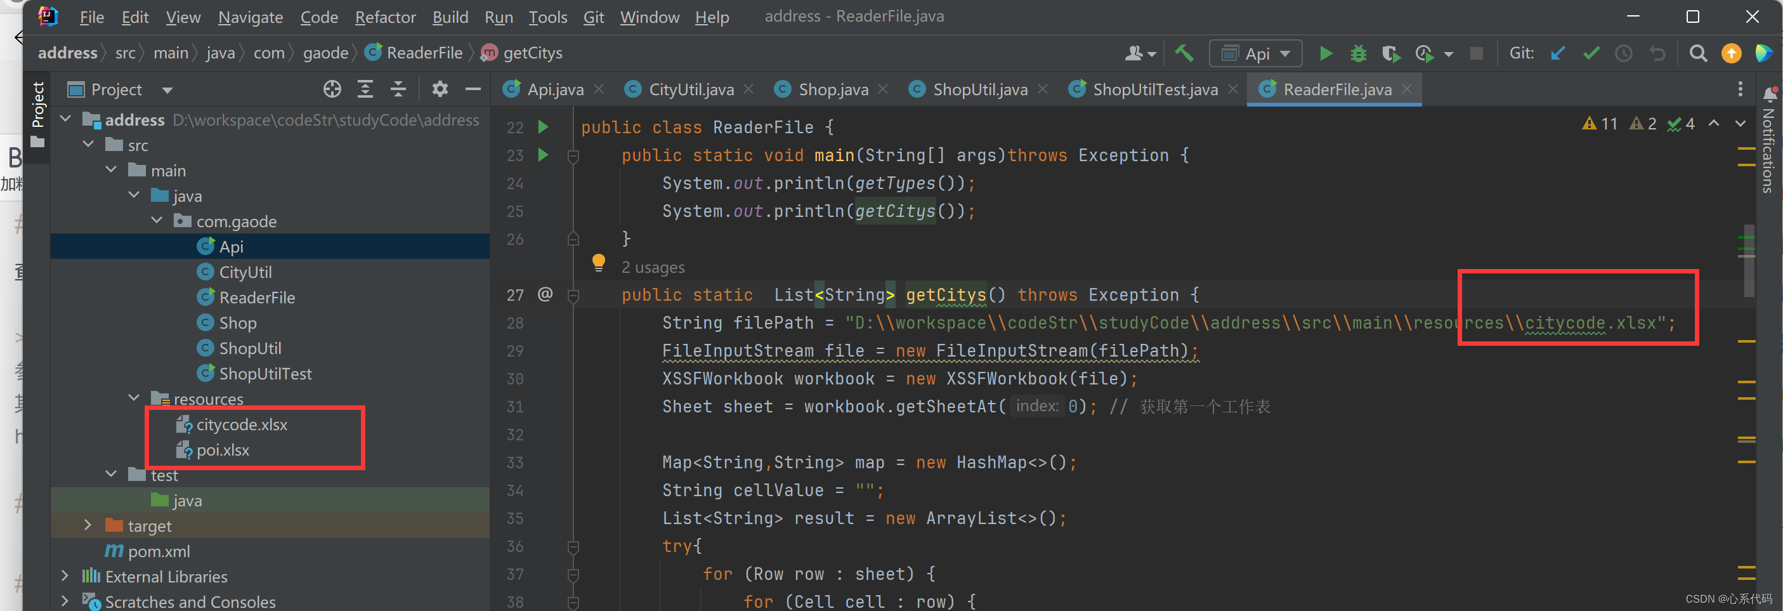Expand all in Project panel toolbar
The height and width of the screenshot is (611, 1783).
tap(365, 89)
